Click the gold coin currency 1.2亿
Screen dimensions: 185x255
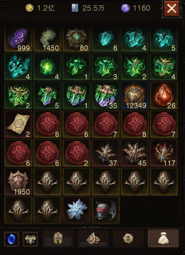point(40,8)
